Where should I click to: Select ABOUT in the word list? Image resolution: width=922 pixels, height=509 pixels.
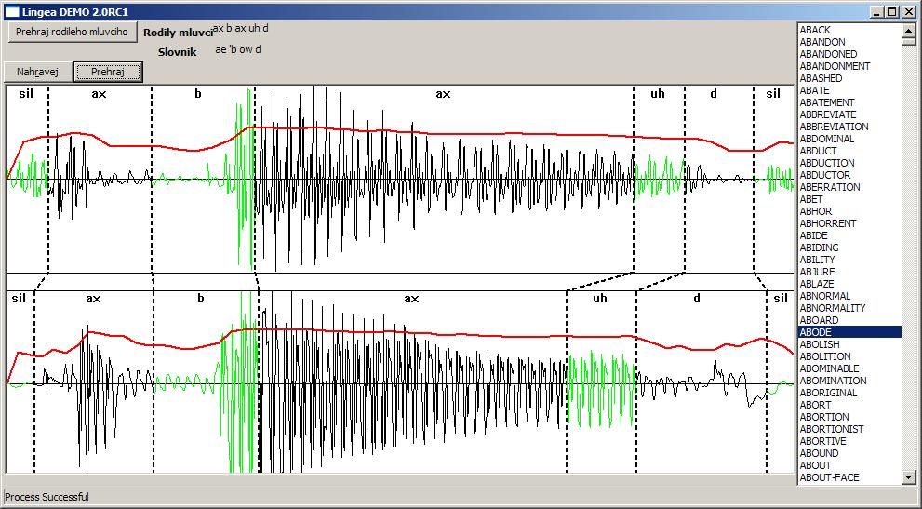point(849,465)
